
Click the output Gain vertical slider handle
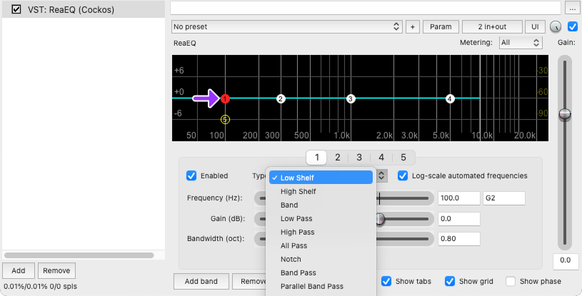(565, 114)
